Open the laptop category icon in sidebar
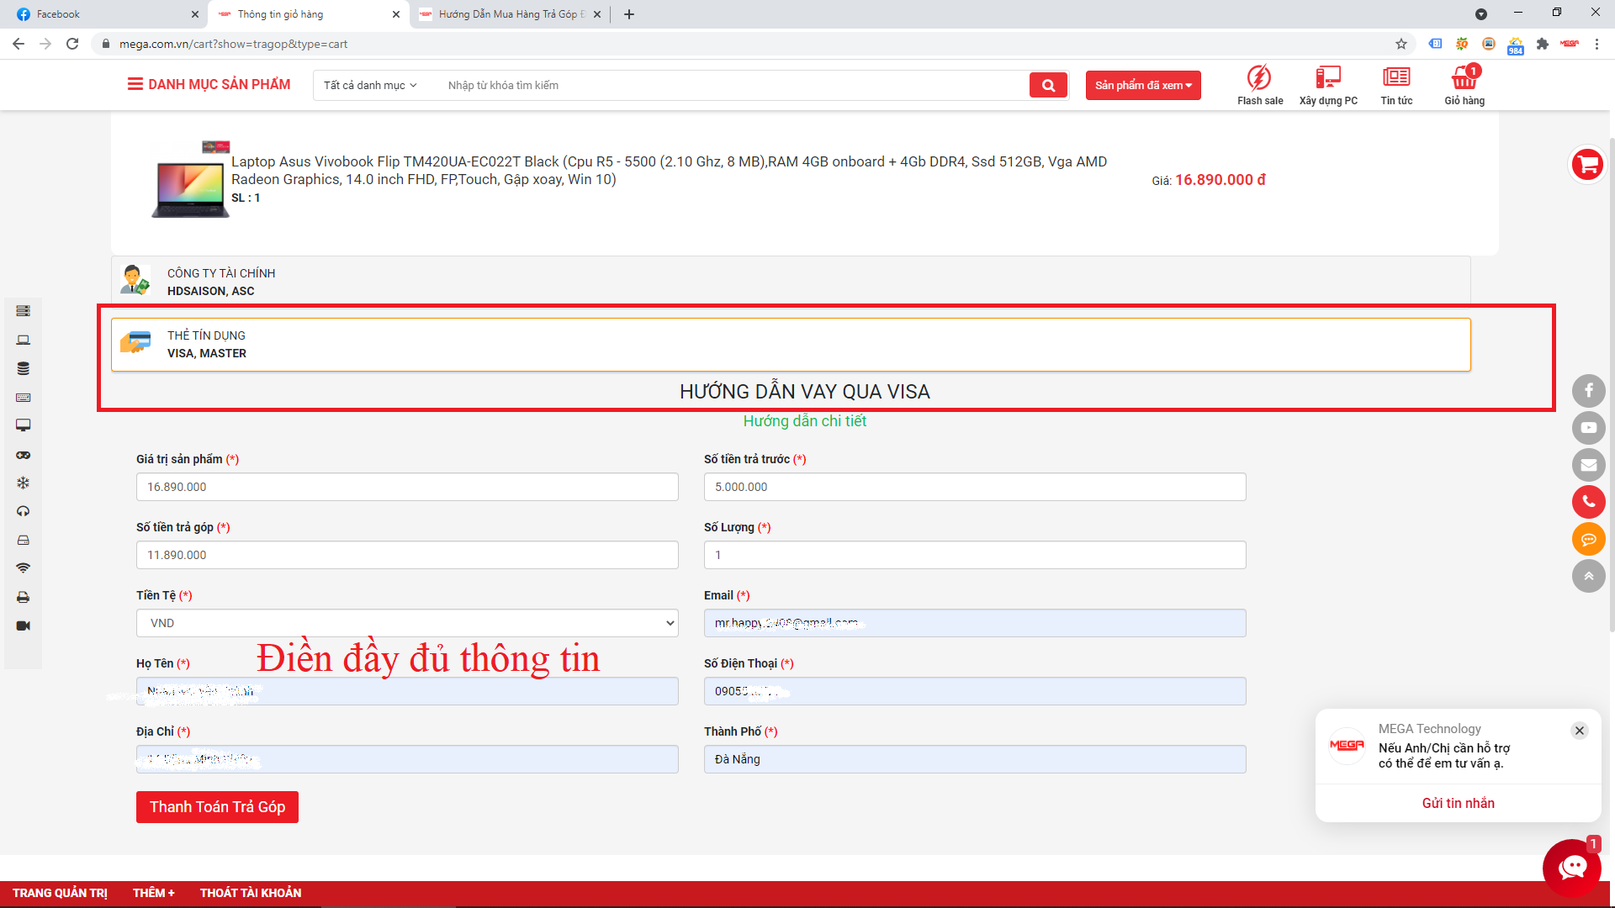 pos(23,340)
